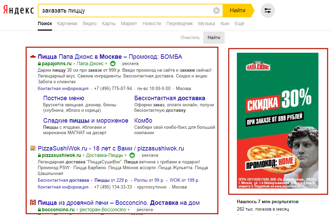331x215 pixels.
Task: Open the WOK от 199 р. link
Action: pos(184,180)
